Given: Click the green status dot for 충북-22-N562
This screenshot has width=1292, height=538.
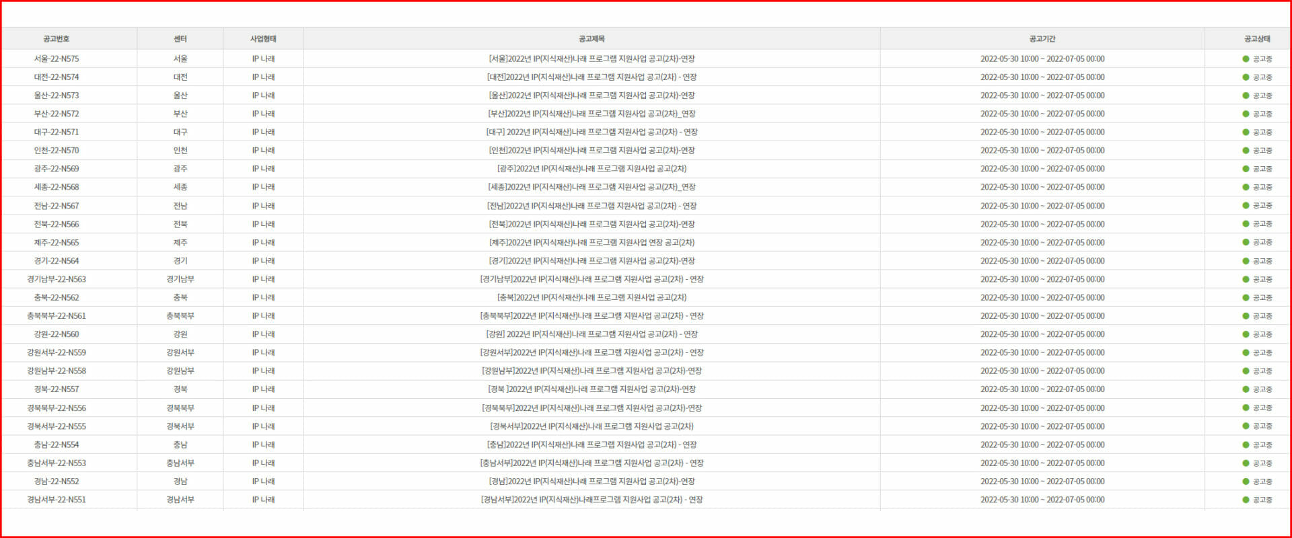Looking at the screenshot, I should 1246,298.
